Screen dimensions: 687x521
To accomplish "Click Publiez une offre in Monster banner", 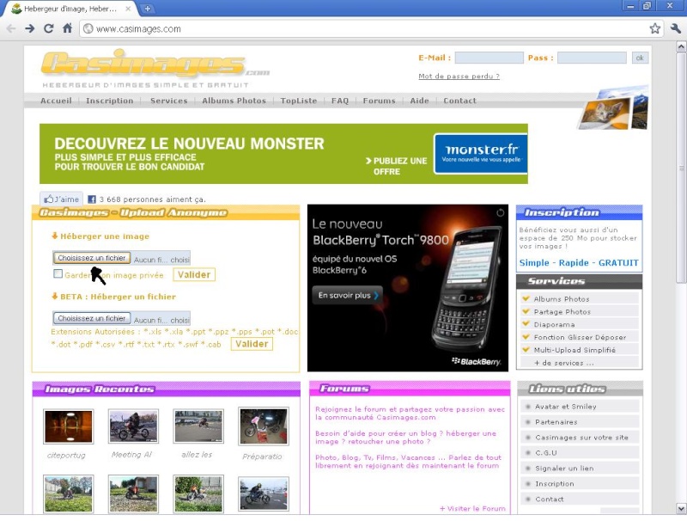I will (396, 166).
